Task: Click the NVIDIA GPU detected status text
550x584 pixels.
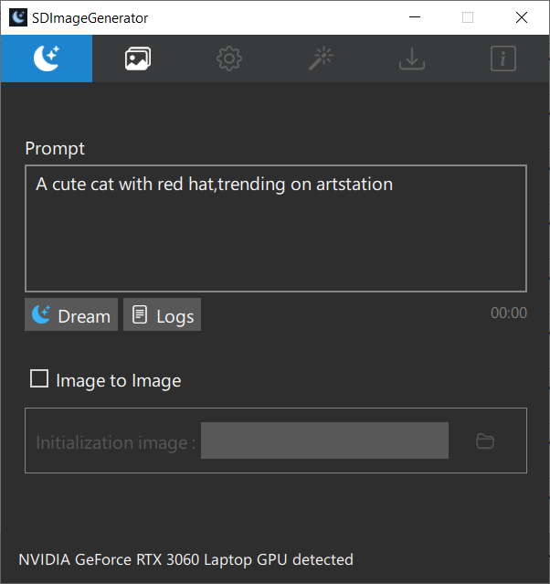Action: click(x=185, y=560)
